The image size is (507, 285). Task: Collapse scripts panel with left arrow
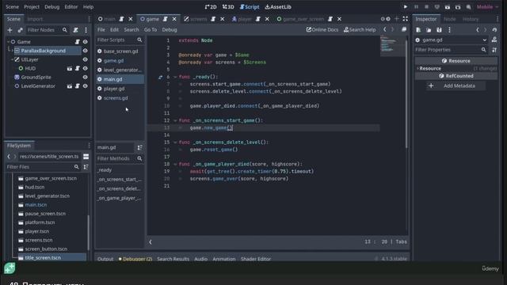pos(151,242)
